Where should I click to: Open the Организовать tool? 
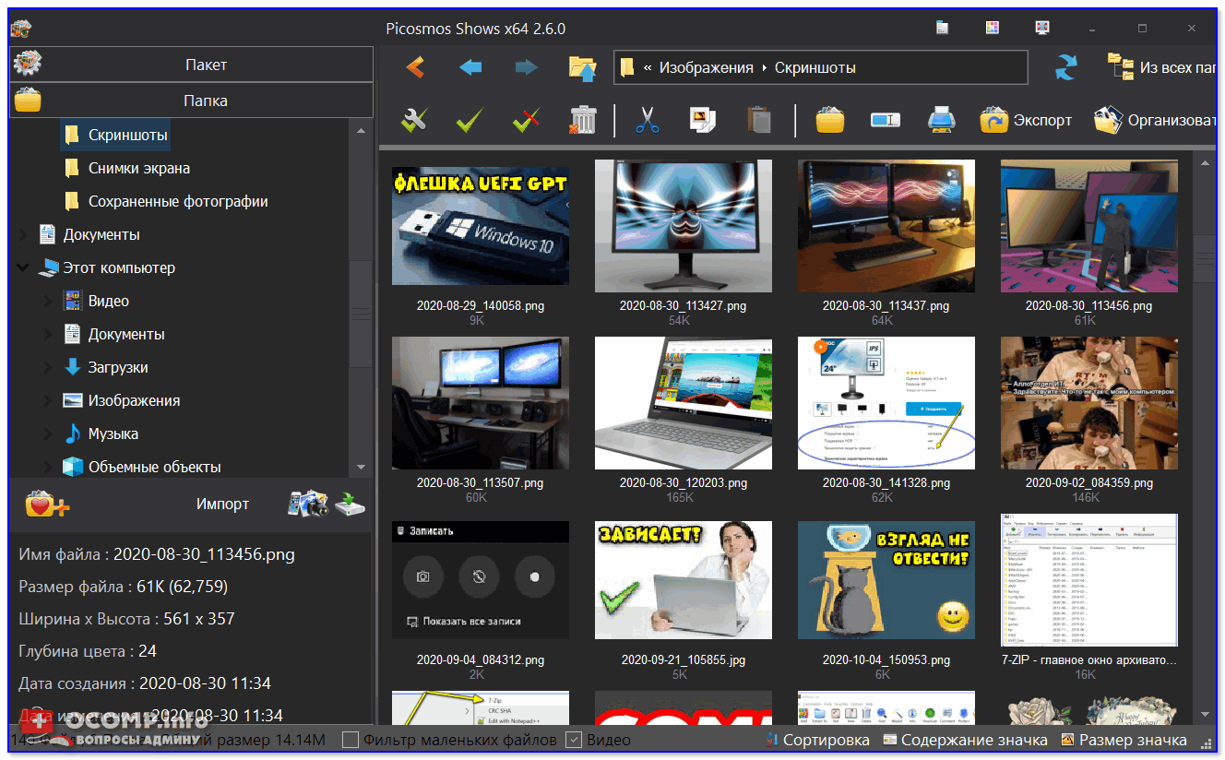(x=1155, y=120)
